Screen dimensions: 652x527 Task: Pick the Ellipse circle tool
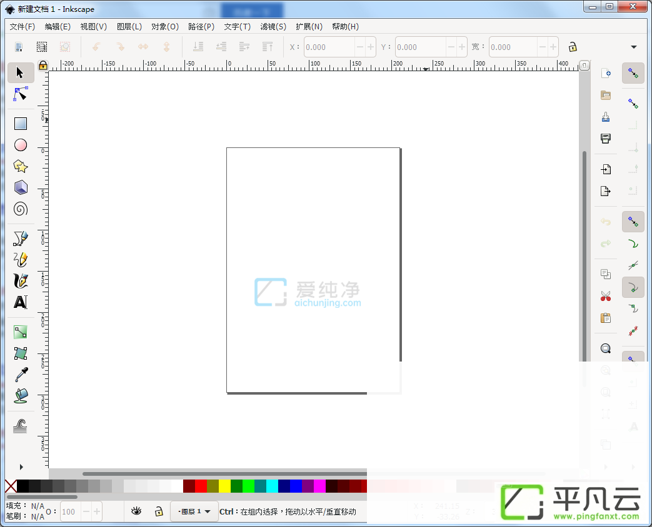[21, 145]
